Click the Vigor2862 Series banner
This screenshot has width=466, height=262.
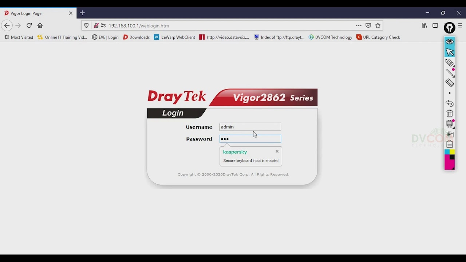[263, 97]
